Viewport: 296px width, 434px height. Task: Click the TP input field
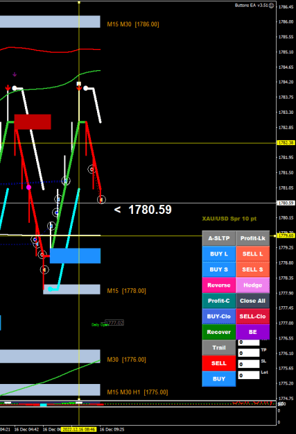(249, 353)
